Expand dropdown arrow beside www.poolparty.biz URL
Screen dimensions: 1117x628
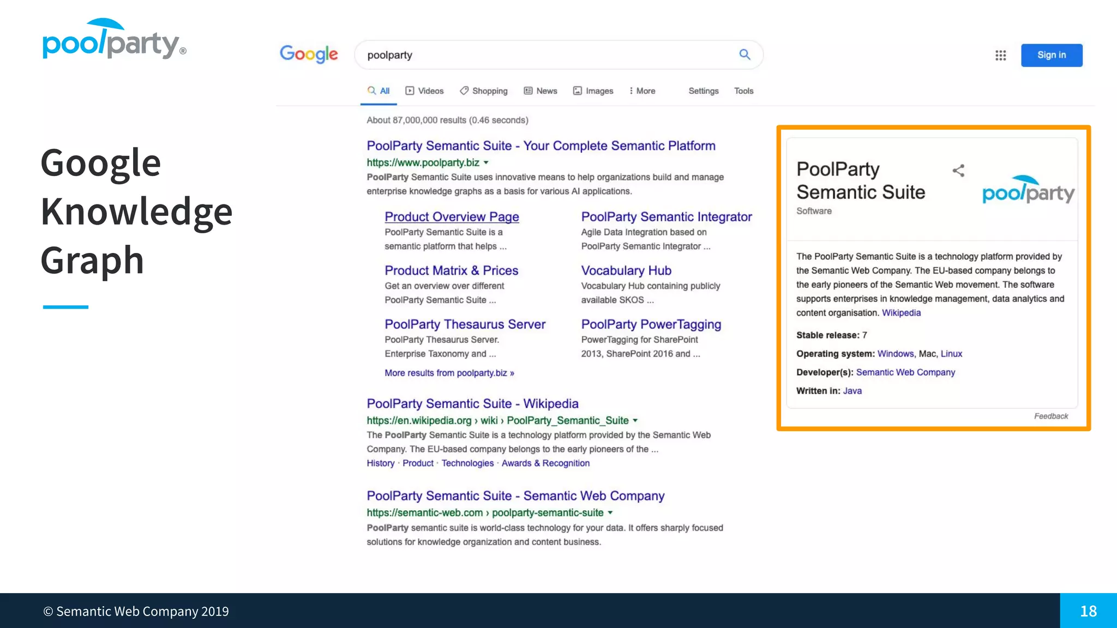coord(486,162)
